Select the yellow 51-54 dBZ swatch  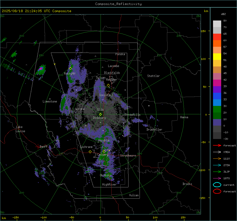[x=217, y=57]
